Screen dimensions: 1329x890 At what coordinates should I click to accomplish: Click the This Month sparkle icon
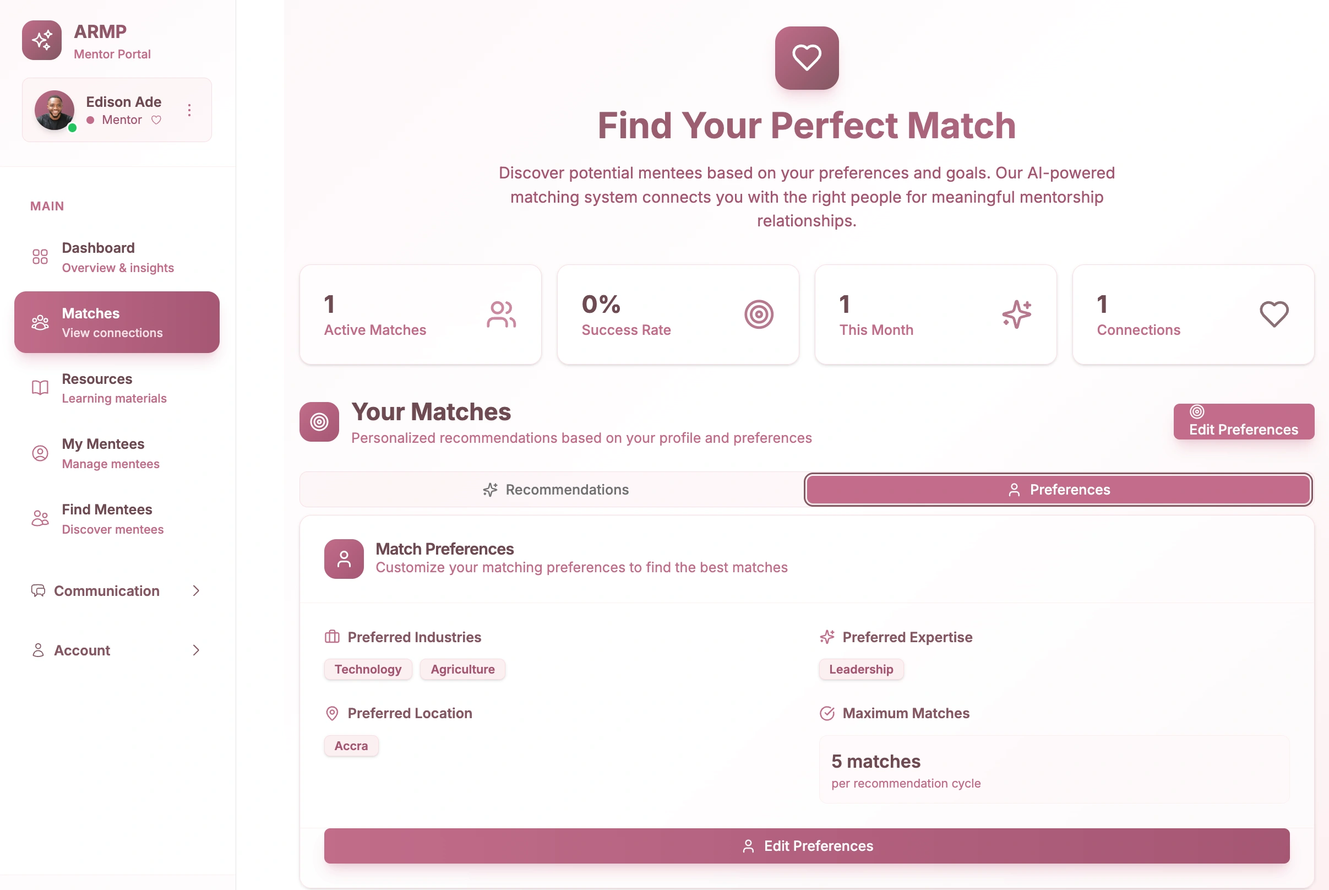click(1016, 314)
